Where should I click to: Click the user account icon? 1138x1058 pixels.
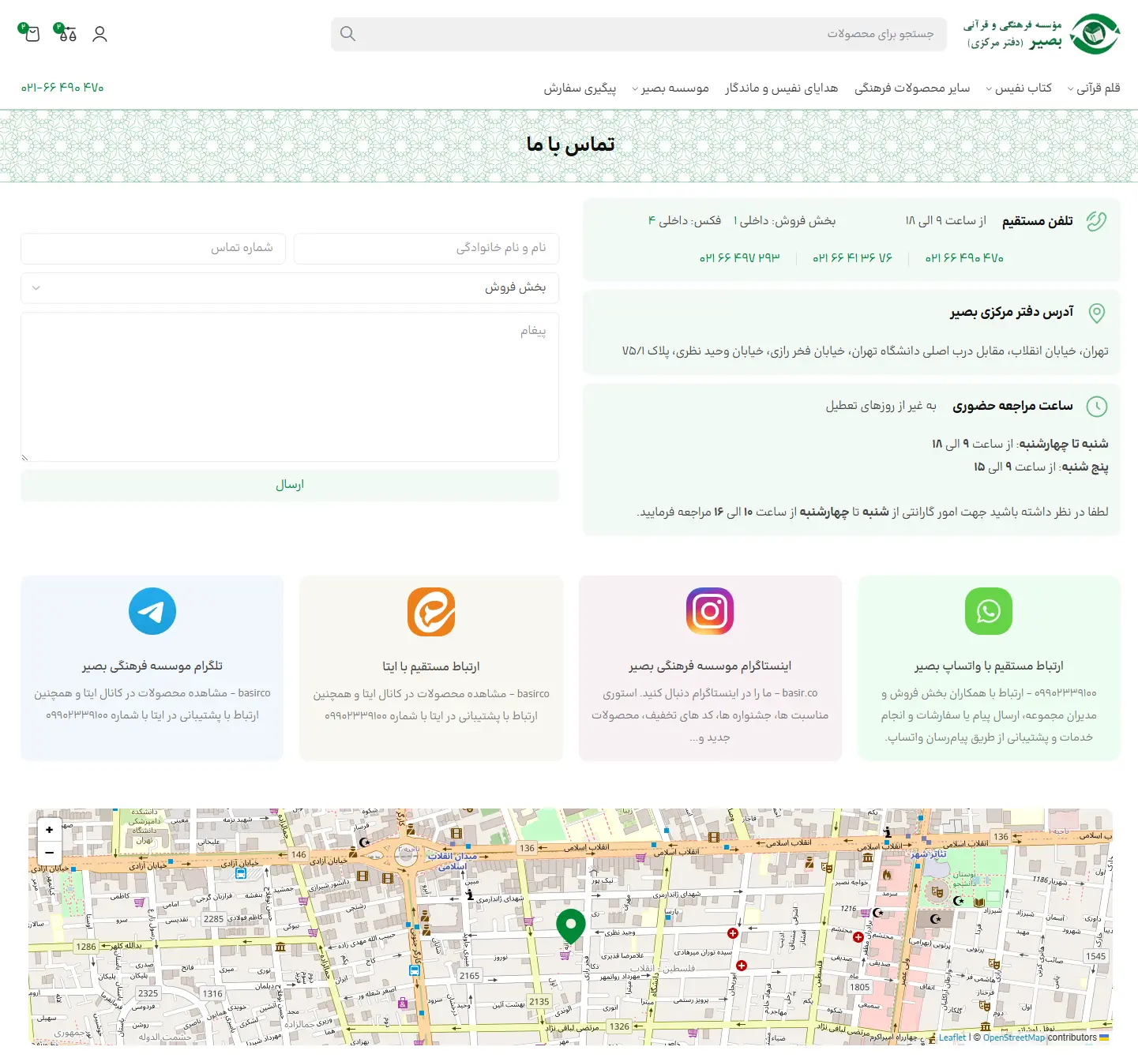[100, 34]
